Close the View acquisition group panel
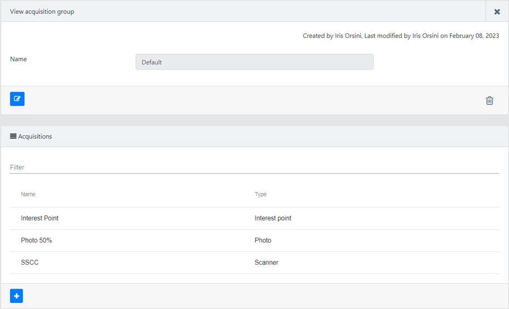 497,12
